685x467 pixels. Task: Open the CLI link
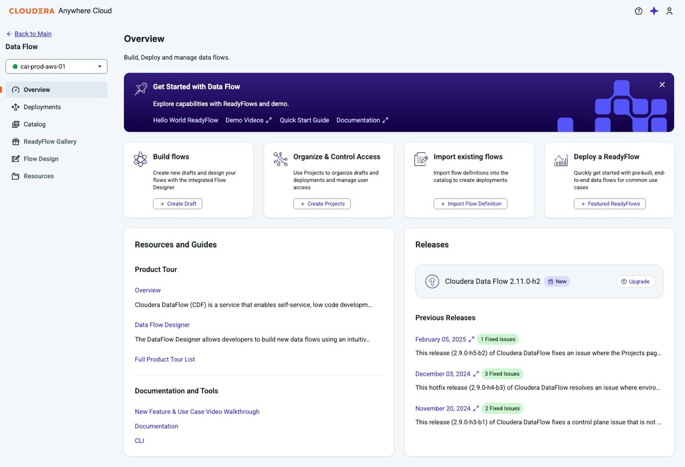point(139,441)
